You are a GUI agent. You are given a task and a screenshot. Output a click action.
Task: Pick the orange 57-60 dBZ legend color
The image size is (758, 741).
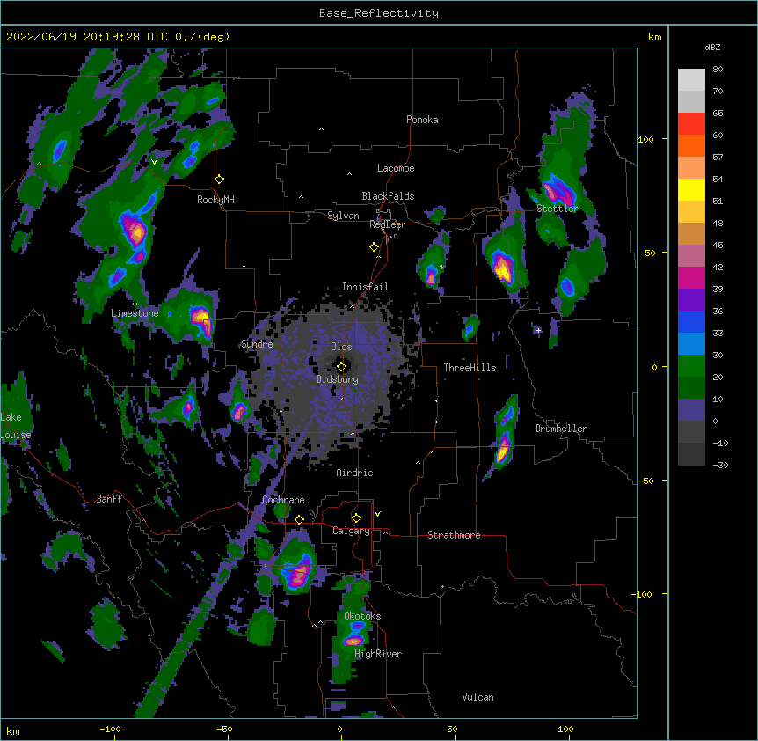(691, 145)
